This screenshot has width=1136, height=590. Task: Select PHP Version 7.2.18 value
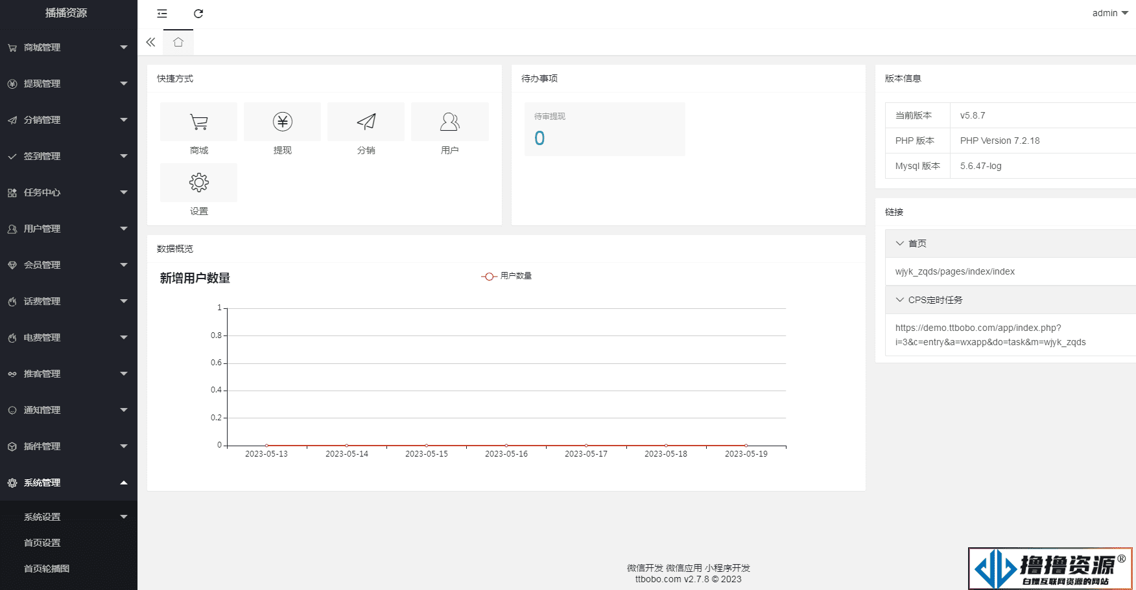pyautogui.click(x=1000, y=141)
